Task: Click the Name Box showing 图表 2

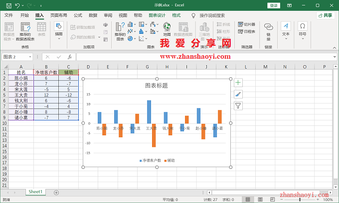Action: point(17,57)
